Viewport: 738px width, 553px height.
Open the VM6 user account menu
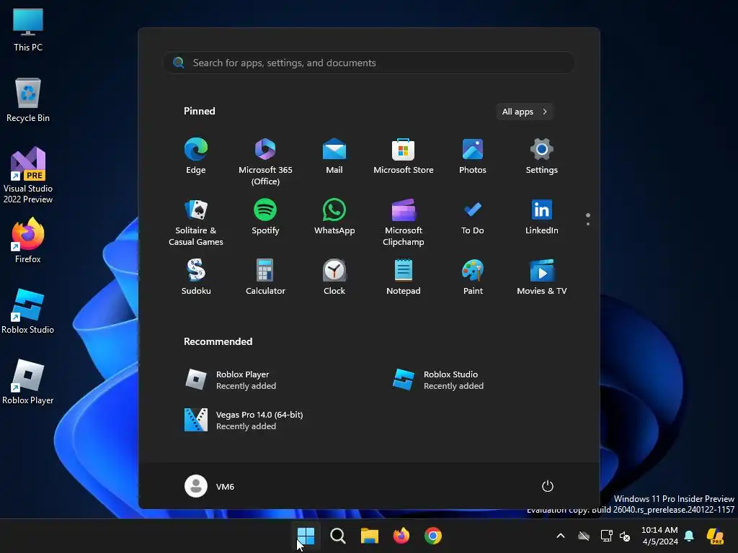tap(210, 486)
